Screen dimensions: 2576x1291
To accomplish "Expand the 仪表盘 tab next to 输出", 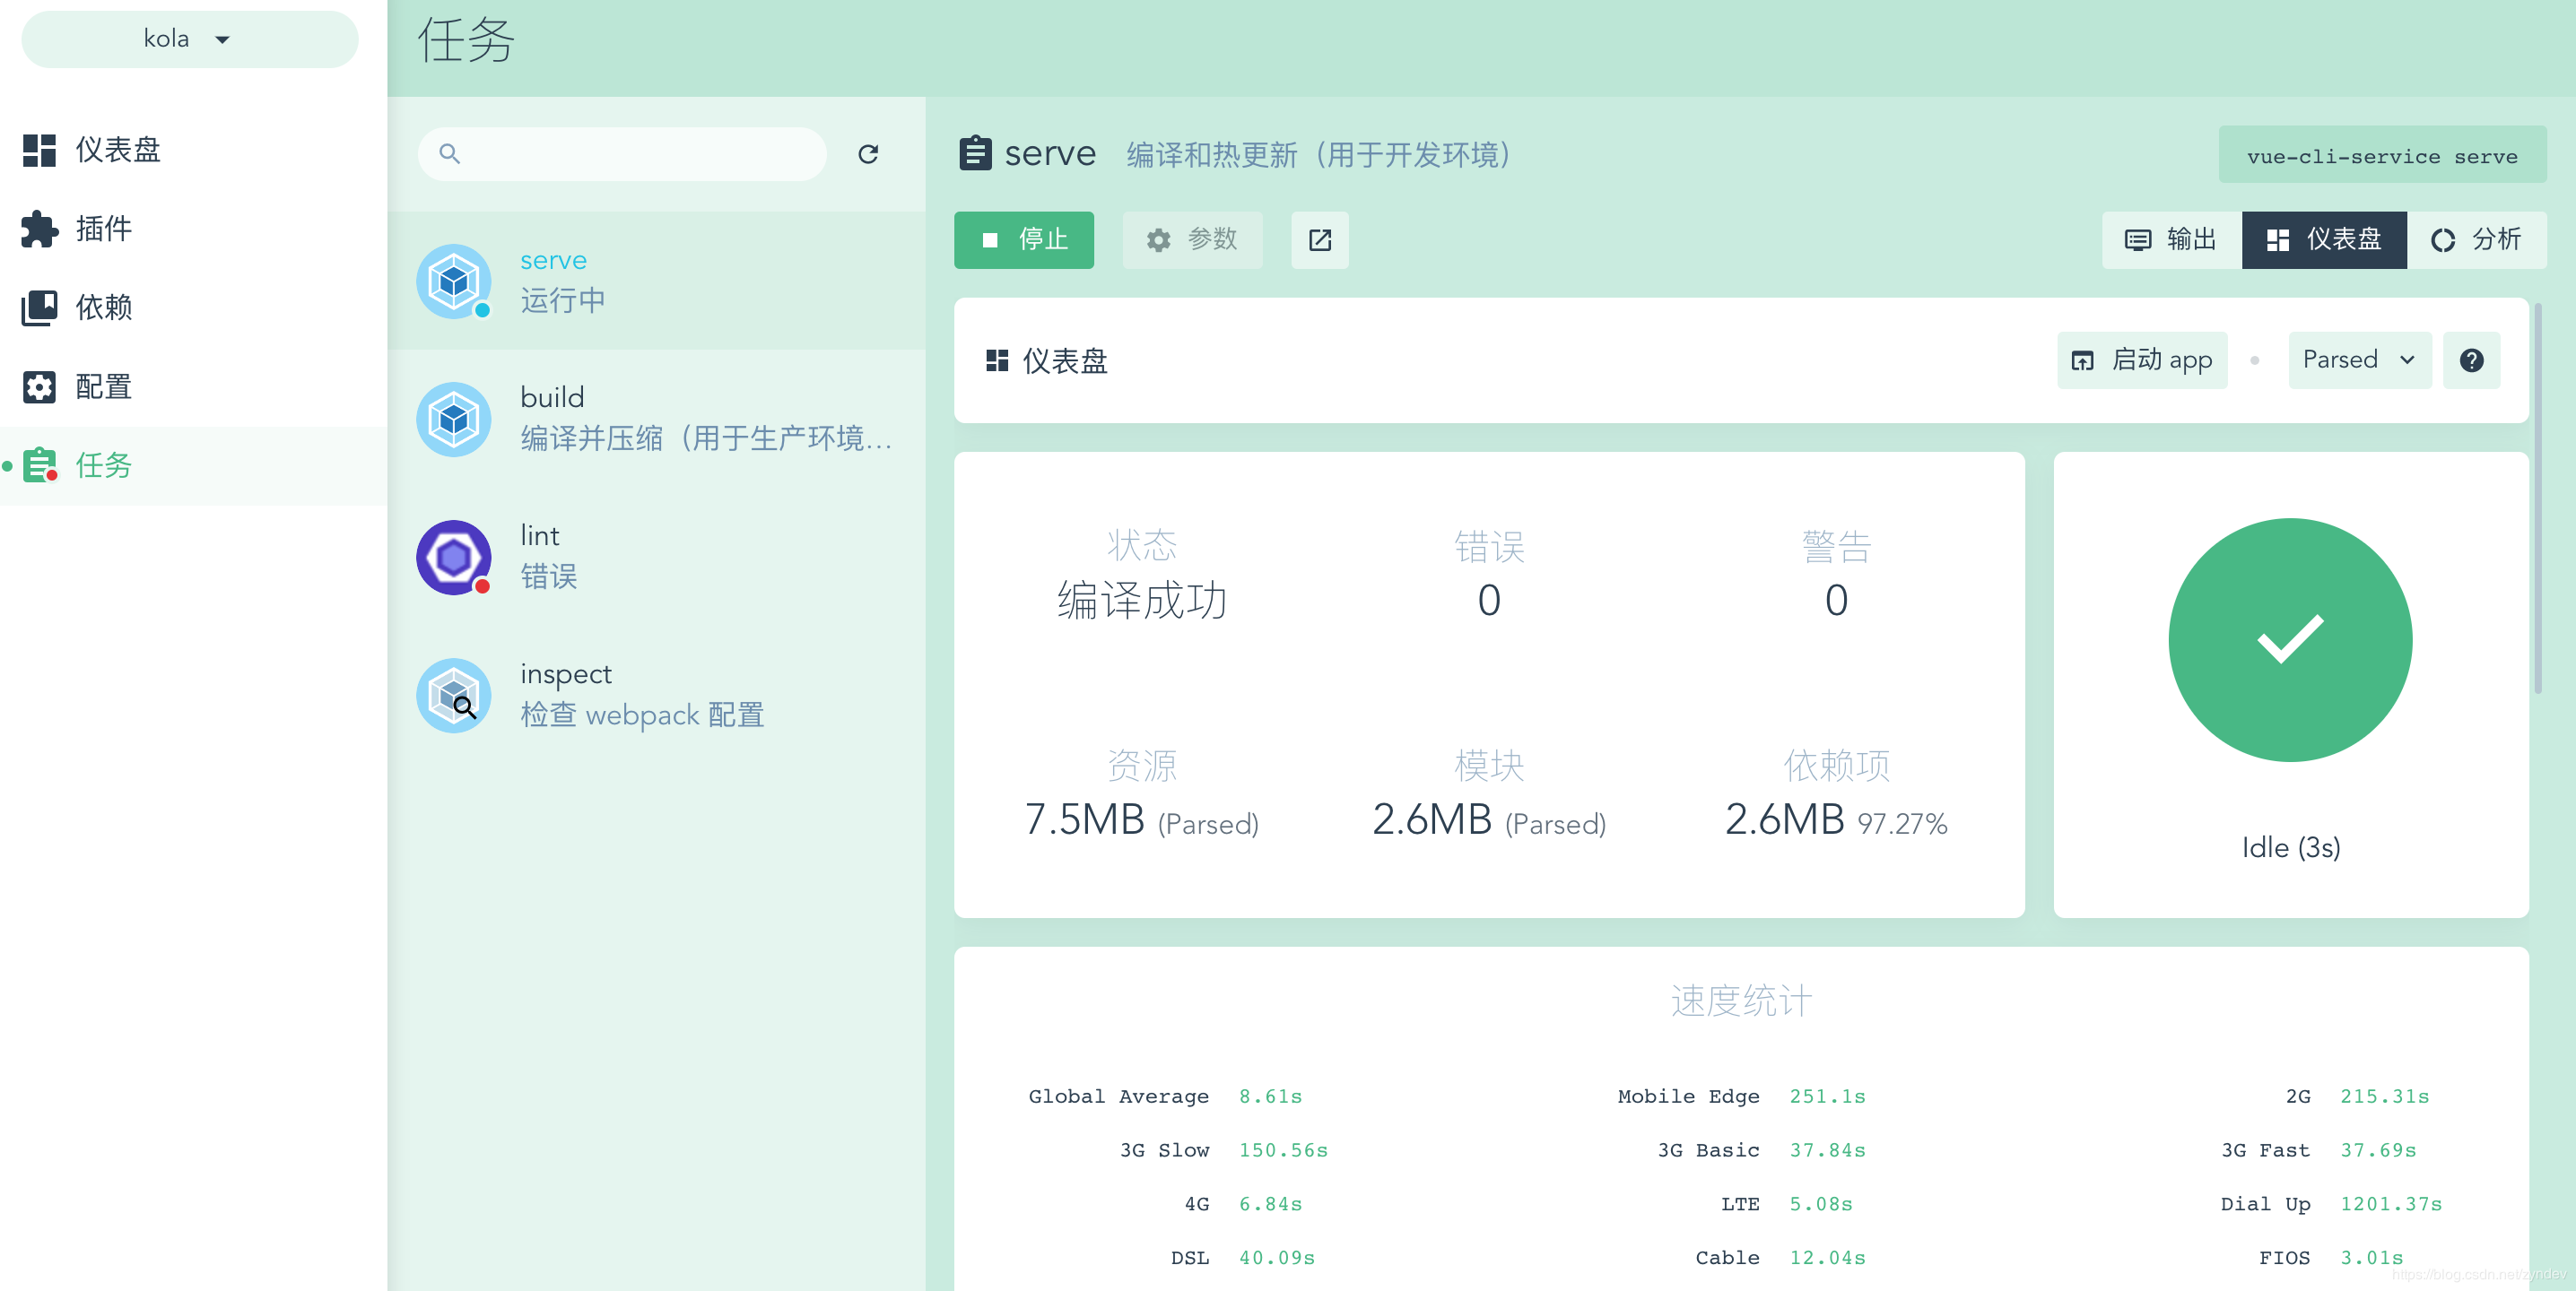I will (x=2324, y=239).
